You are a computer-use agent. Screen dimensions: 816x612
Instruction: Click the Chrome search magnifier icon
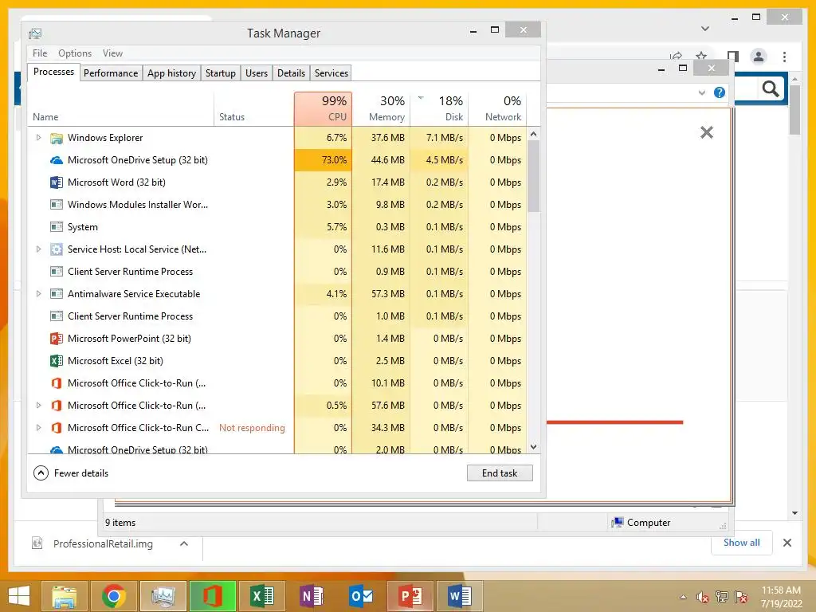(x=771, y=89)
